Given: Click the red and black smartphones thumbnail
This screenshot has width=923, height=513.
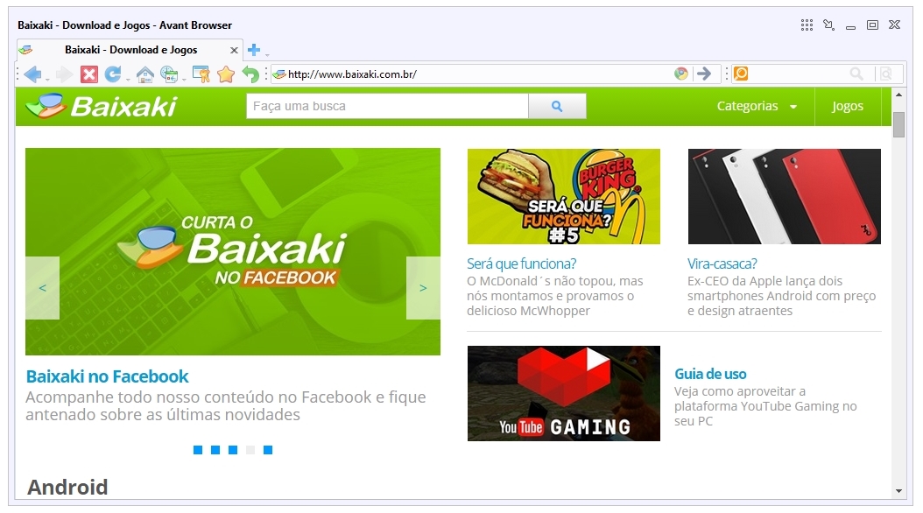Looking at the screenshot, I should (x=785, y=196).
